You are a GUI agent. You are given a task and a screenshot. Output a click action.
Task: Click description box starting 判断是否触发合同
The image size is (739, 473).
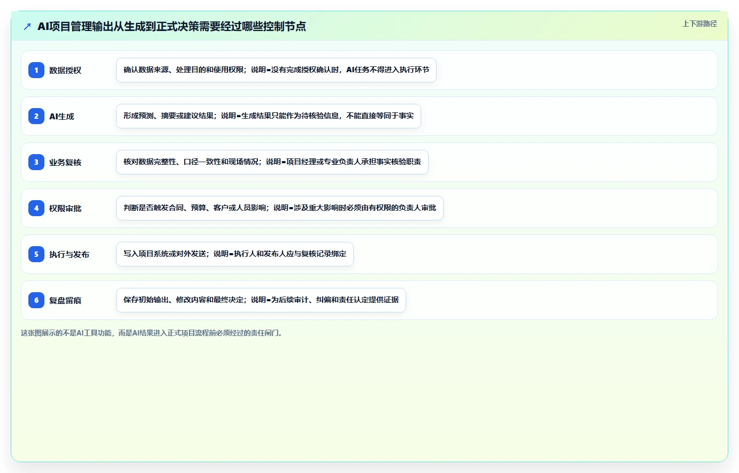pyautogui.click(x=280, y=208)
